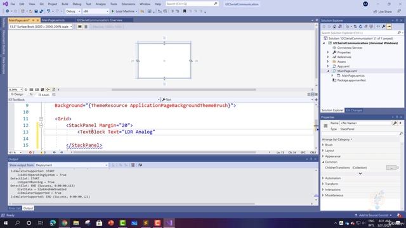Click the Clear All icon in Output toolbar
Image resolution: width=406 pixels, height=228 pixels.
(x=133, y=165)
